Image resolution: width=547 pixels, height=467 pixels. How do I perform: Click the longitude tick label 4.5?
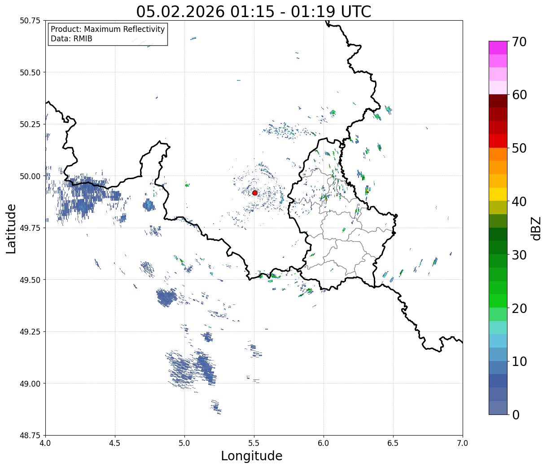coord(115,443)
